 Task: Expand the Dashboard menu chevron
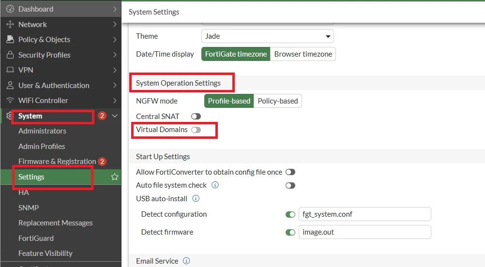(x=115, y=9)
